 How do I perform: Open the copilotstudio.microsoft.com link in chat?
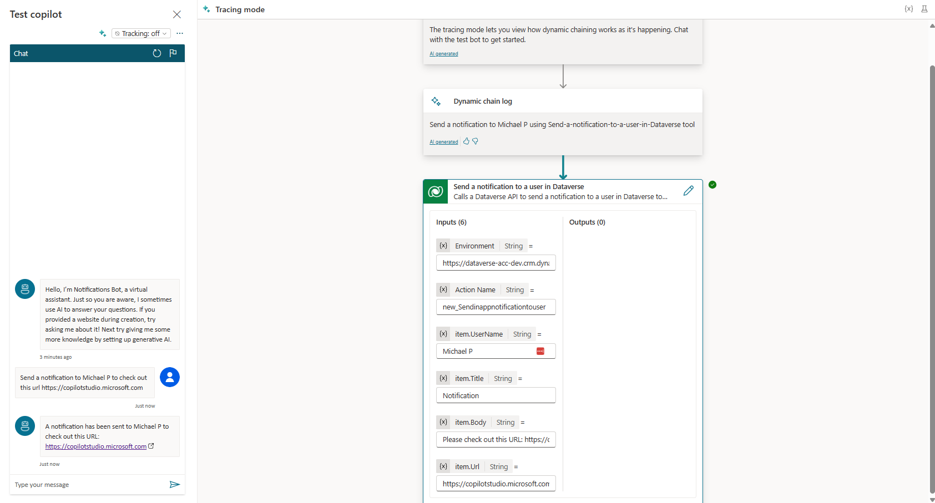point(96,446)
